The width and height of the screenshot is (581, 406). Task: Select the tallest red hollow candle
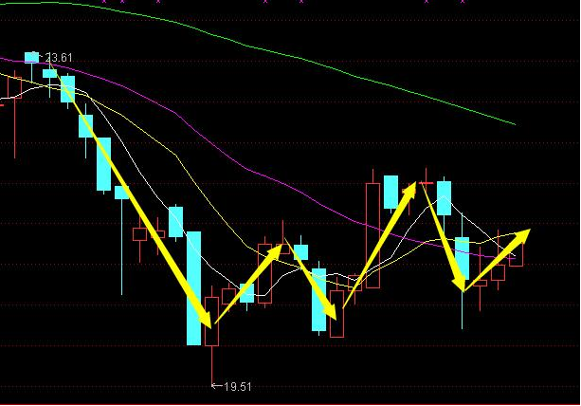pos(372,235)
